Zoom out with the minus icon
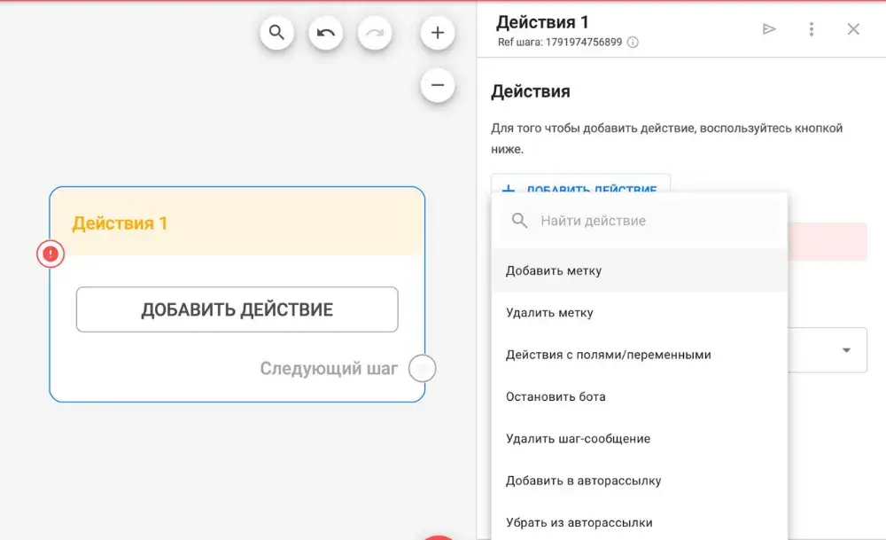Screen dimensions: 886x540 (438, 85)
